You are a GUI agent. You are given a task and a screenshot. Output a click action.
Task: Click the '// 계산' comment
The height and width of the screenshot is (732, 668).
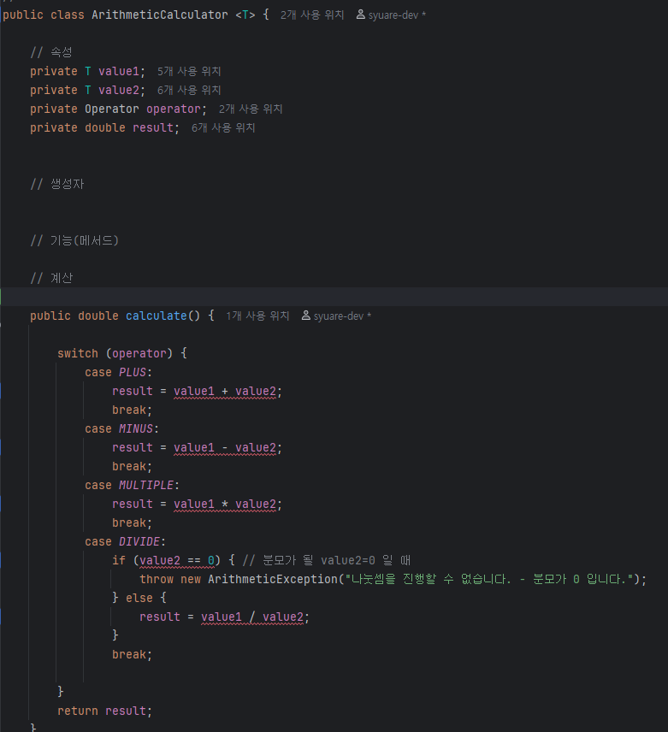tap(51, 278)
